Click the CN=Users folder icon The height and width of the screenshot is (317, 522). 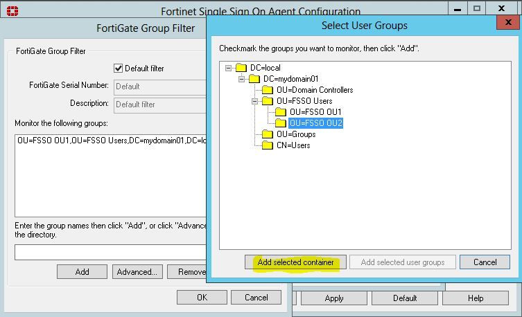click(x=267, y=145)
